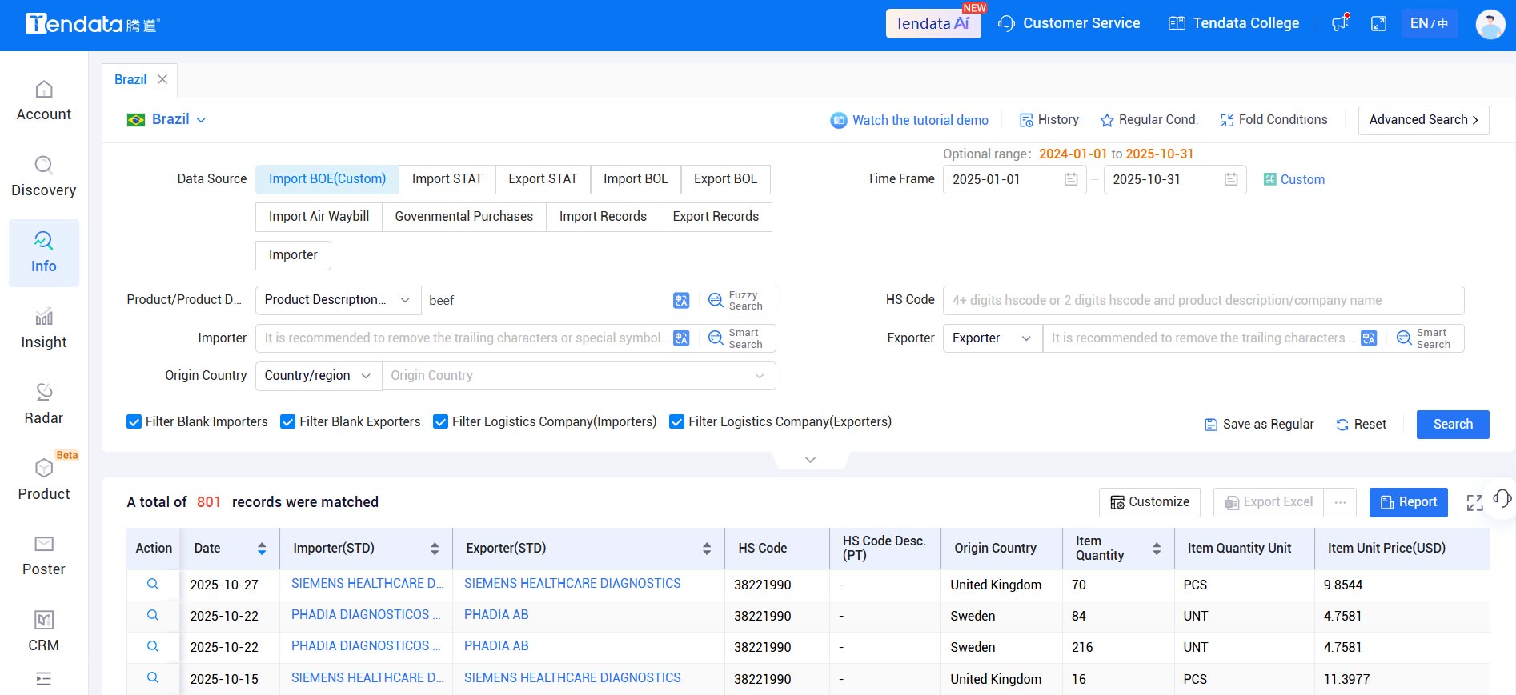
Task: Select Import Records data source
Action: pos(603,217)
